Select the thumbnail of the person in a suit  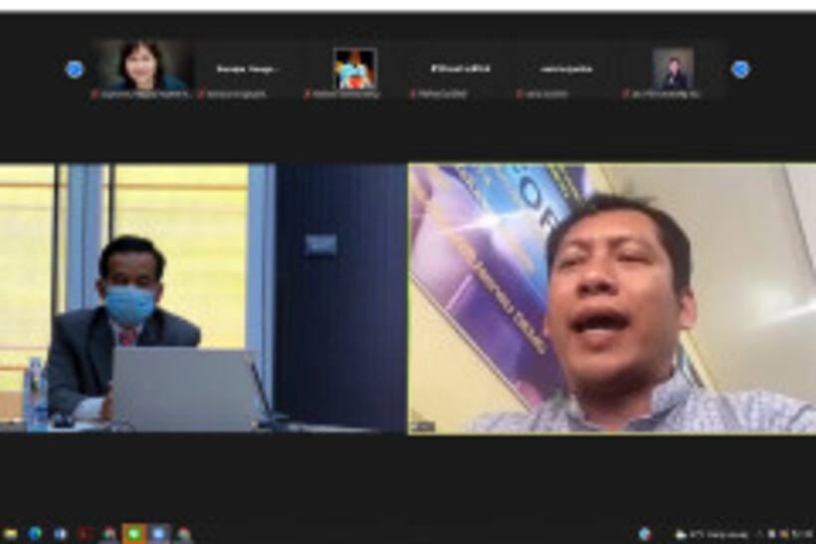click(x=673, y=69)
